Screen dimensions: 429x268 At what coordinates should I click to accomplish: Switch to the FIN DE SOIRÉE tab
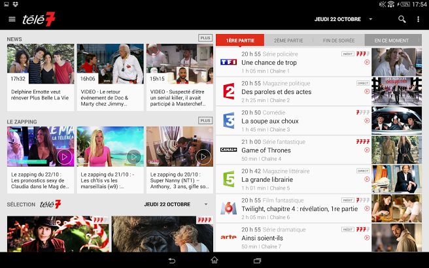[339, 41]
